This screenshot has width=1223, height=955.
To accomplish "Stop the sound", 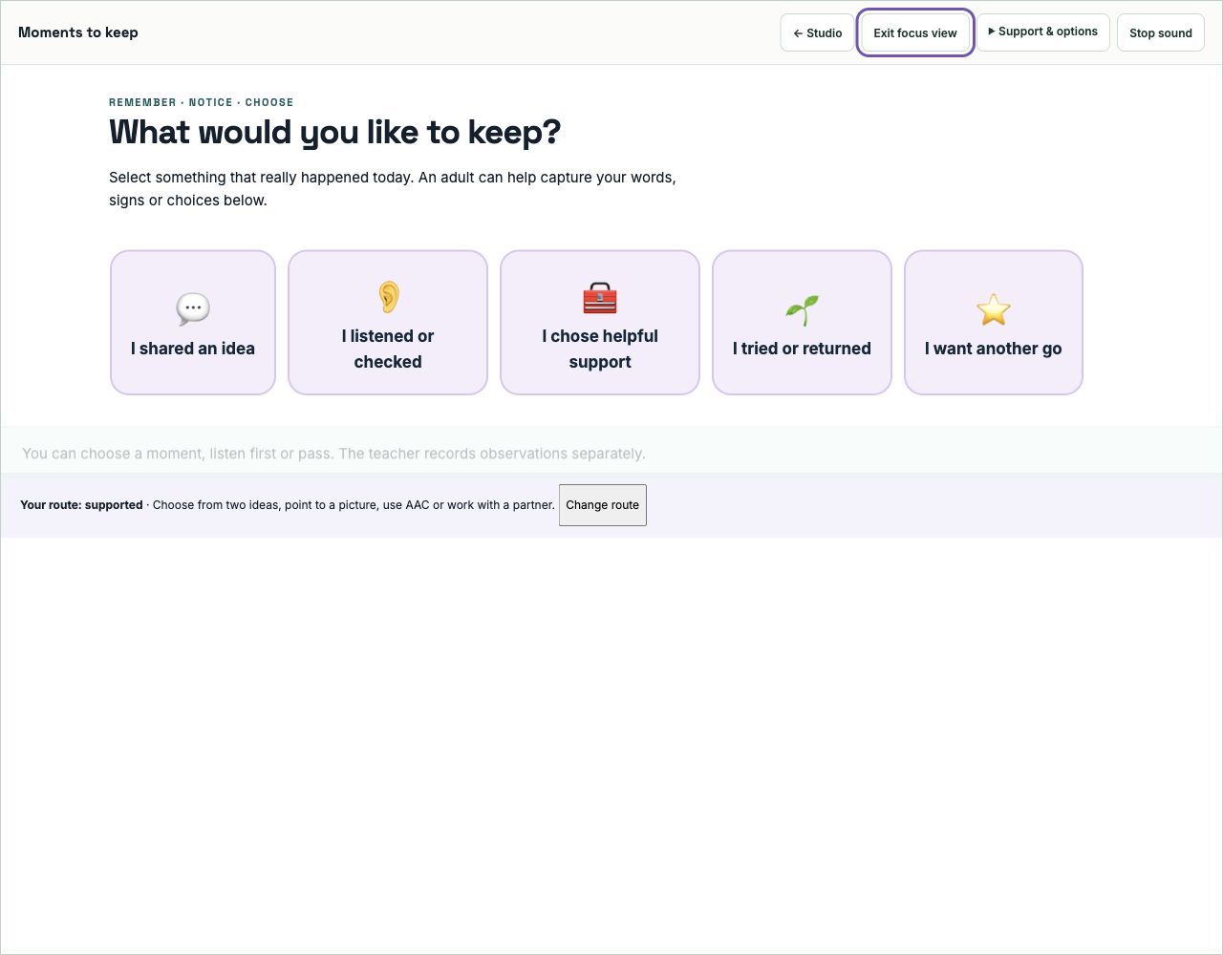I will point(1161,32).
